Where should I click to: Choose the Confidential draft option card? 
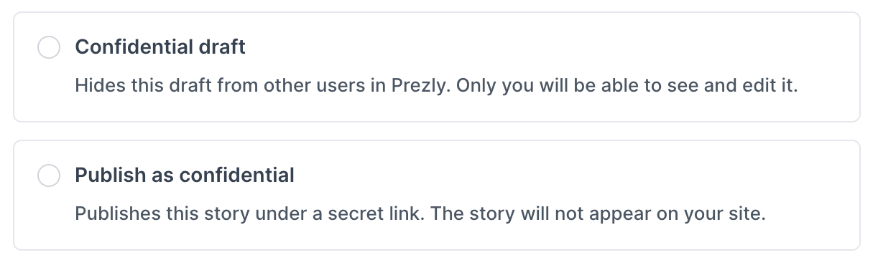[437, 67]
